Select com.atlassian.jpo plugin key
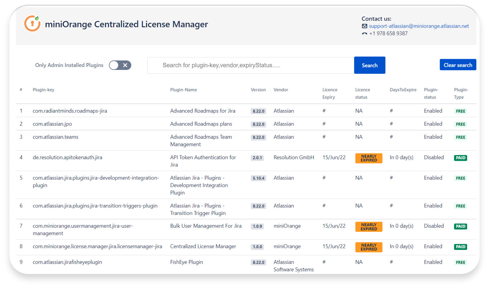Screen dimensions: 489x288 click(52, 124)
